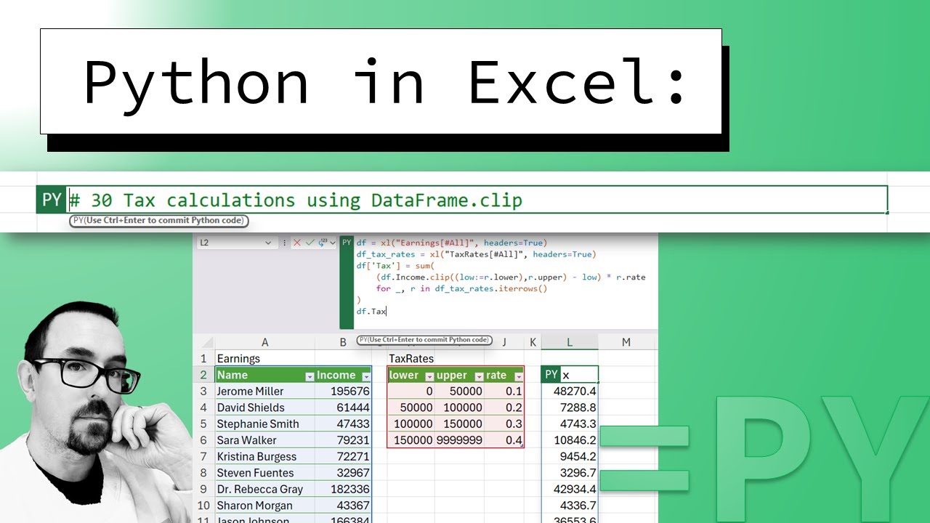930x523 pixels.
Task: Open the Name column filter dropdown
Action: (310, 376)
